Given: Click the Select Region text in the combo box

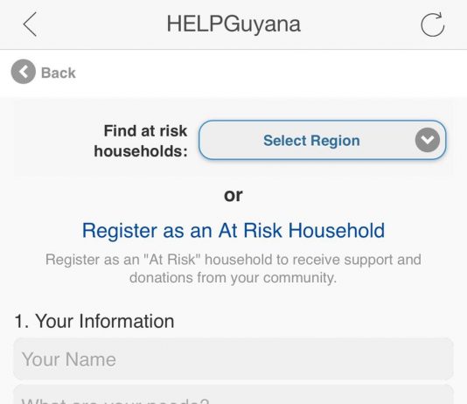Looking at the screenshot, I should (x=311, y=140).
